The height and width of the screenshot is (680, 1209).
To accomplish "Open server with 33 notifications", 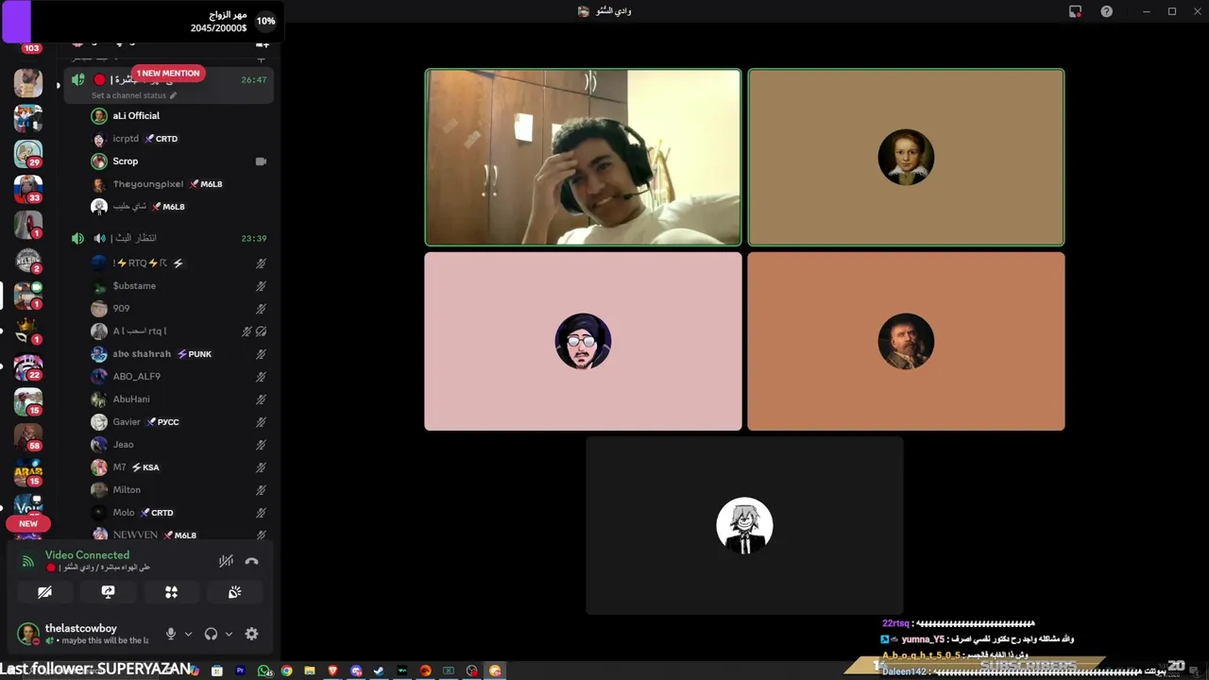I will tap(28, 189).
